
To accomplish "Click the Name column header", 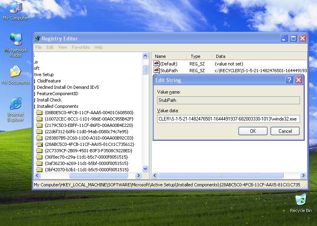I will click(x=170, y=56).
